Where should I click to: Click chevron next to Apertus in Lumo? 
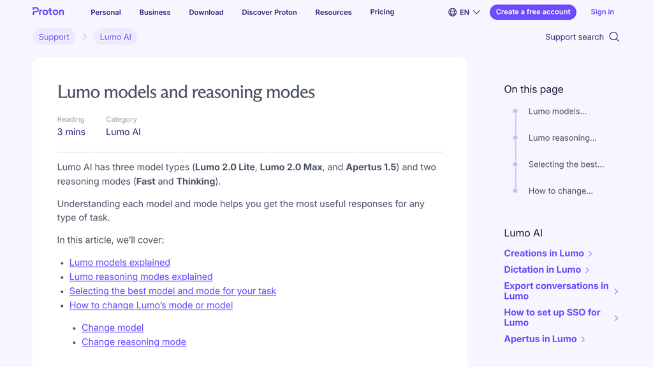[x=583, y=340]
